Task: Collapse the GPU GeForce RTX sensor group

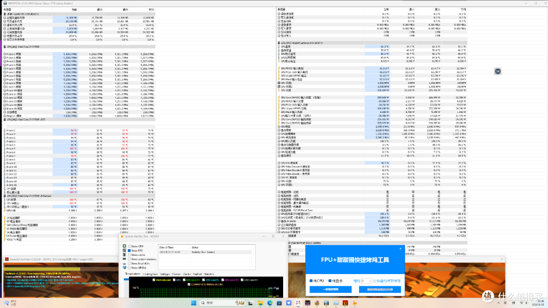Action: [x=279, y=43]
